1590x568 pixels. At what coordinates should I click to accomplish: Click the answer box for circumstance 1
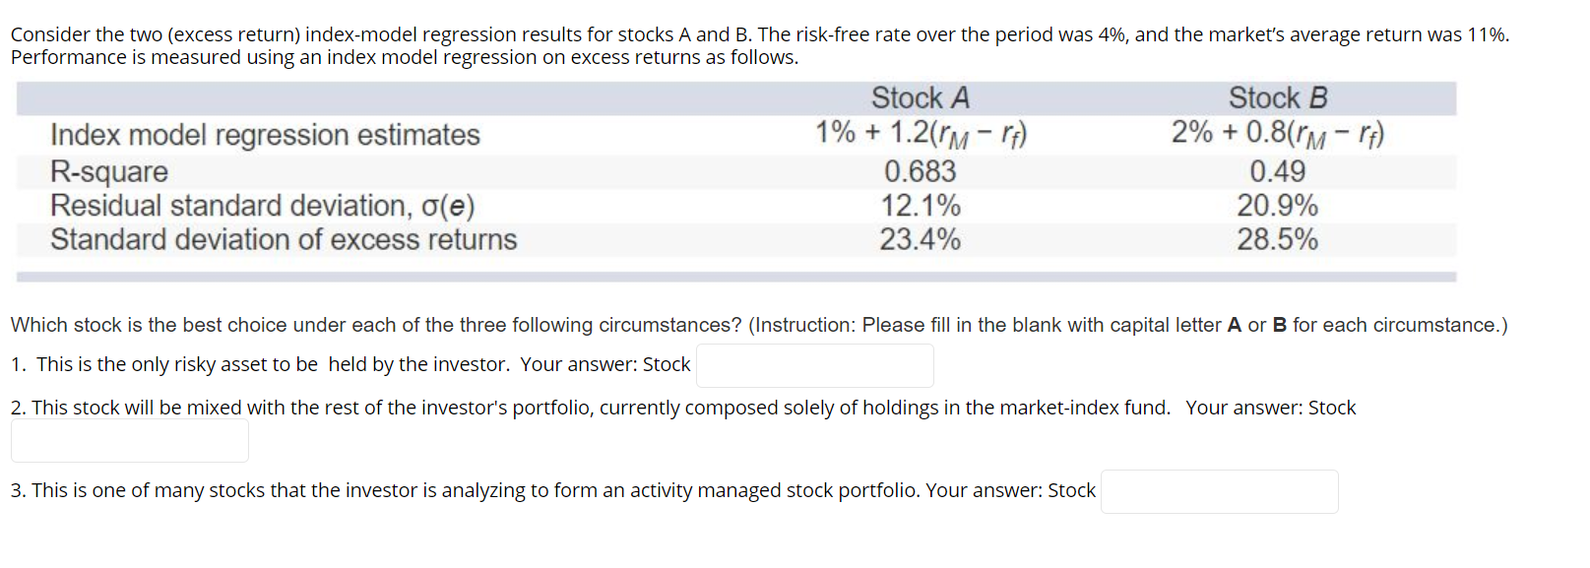[813, 365]
